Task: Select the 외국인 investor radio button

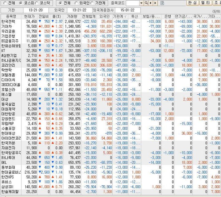Action: [x=76, y=3]
